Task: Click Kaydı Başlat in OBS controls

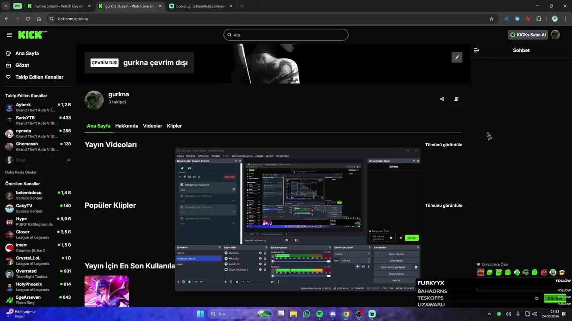Action: [396, 260]
